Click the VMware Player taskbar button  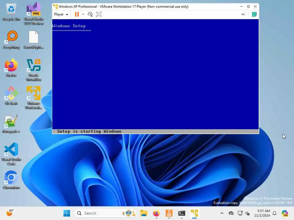pyautogui.click(x=194, y=213)
